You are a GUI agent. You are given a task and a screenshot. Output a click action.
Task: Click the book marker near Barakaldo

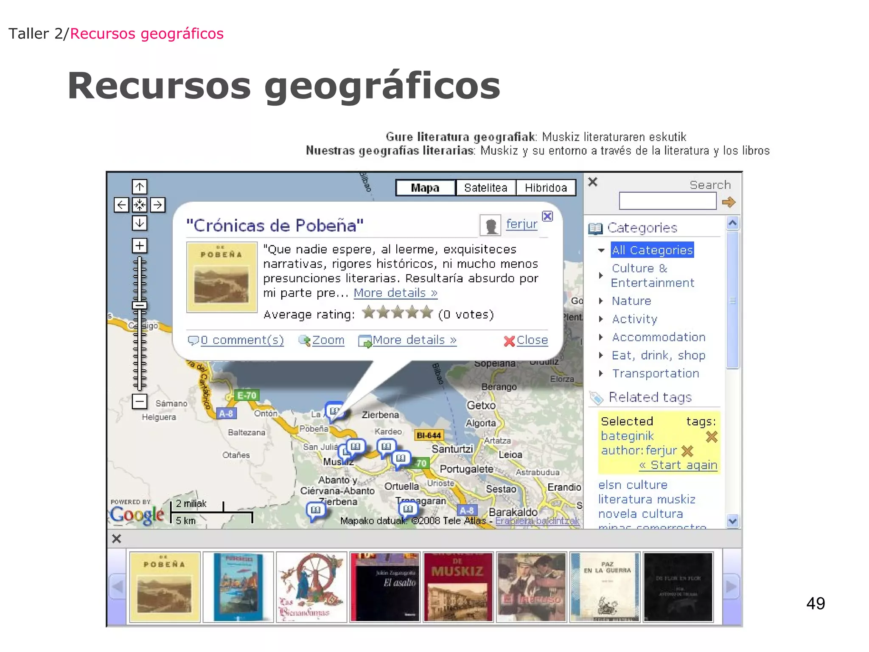tap(408, 510)
